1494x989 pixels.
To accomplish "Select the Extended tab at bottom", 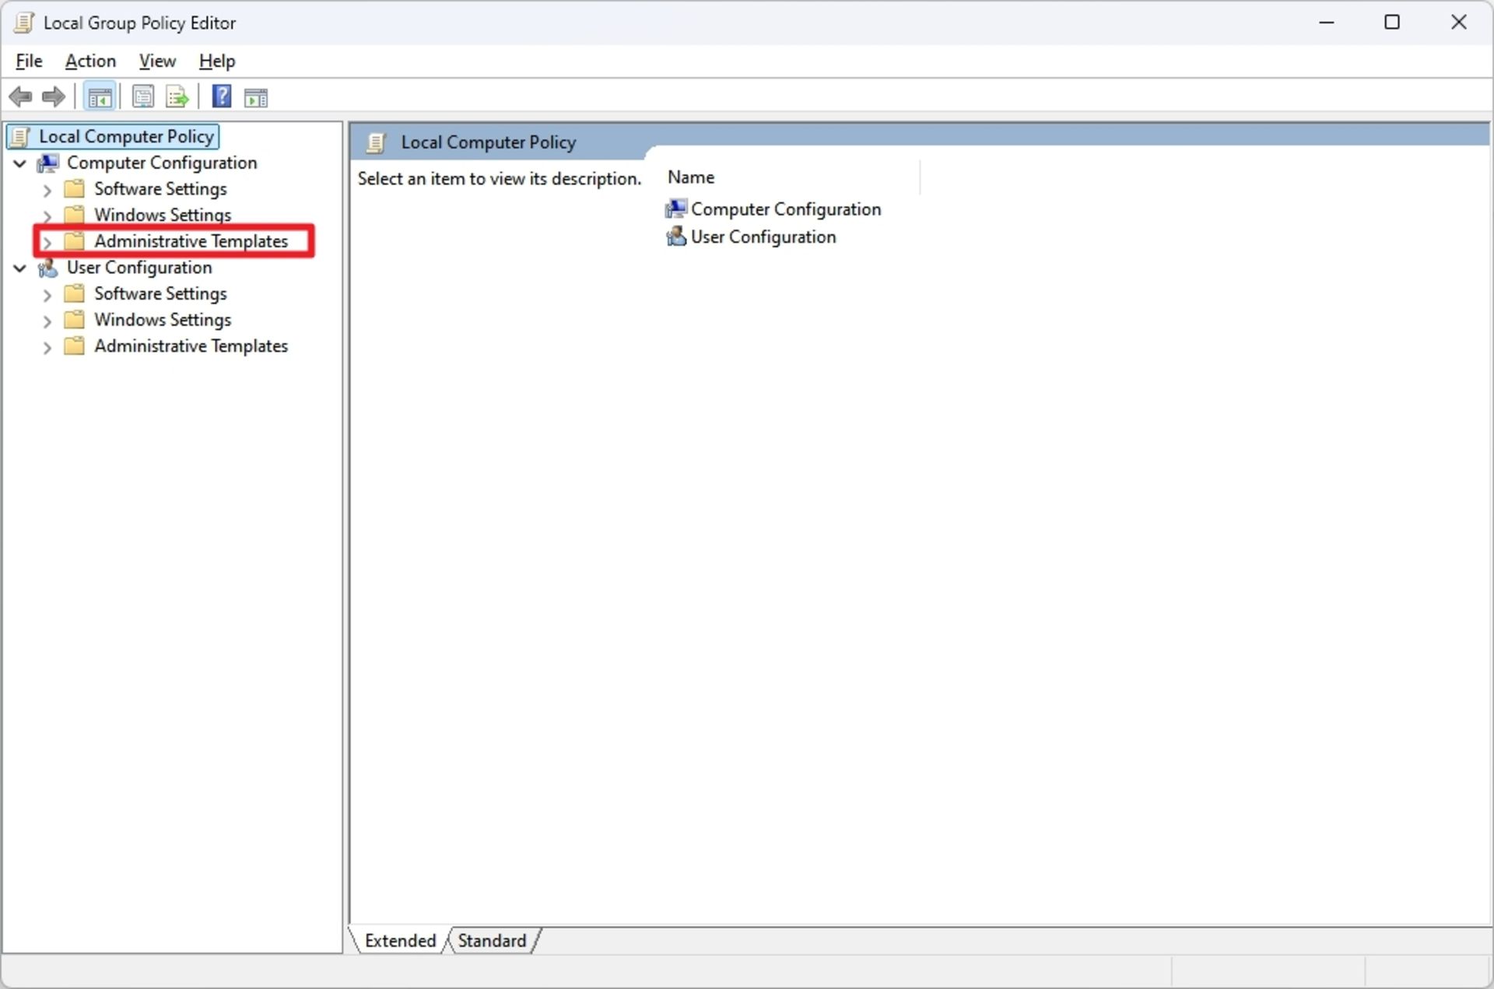I will click(401, 941).
